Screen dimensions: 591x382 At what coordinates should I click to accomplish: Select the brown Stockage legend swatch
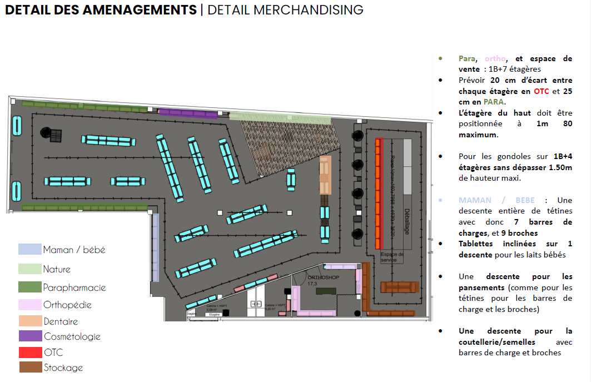pyautogui.click(x=30, y=368)
